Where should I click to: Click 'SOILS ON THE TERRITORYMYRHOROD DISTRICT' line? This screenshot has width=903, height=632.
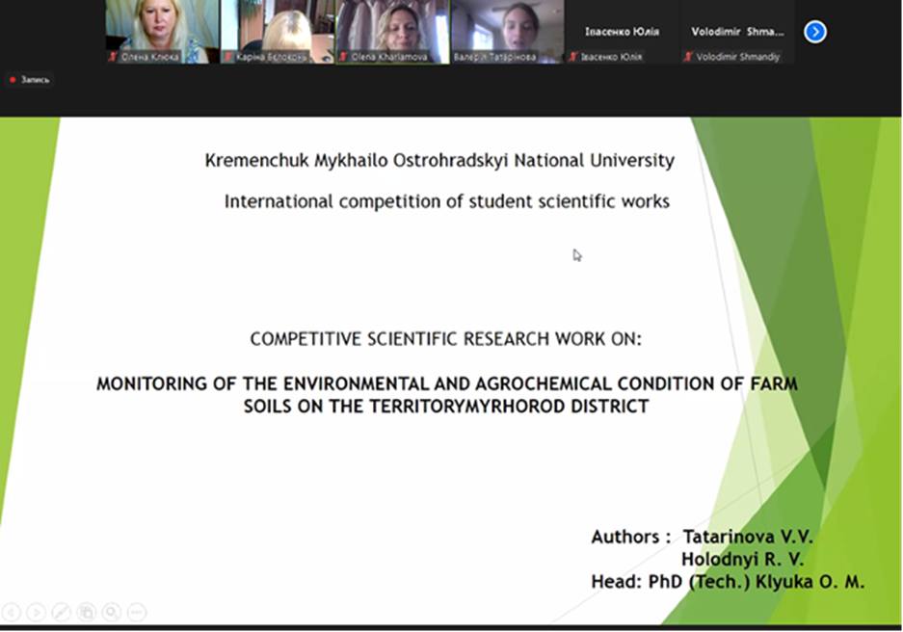tap(446, 406)
